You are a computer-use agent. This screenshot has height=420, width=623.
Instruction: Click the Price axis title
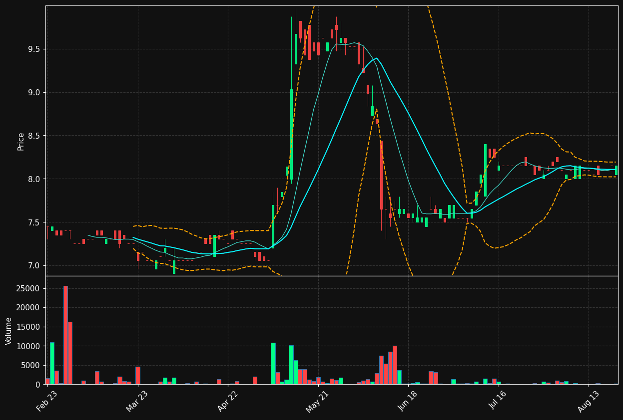pyautogui.click(x=21, y=141)
